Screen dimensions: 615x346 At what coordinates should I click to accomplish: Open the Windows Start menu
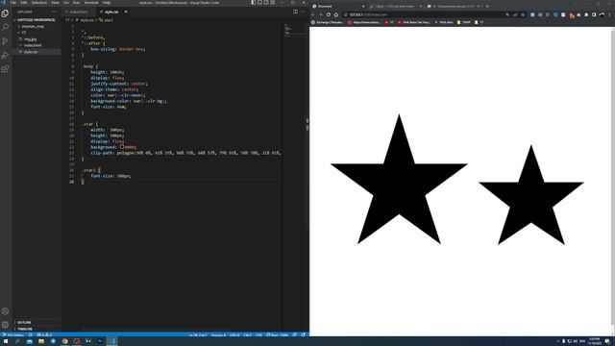[x=6, y=341]
